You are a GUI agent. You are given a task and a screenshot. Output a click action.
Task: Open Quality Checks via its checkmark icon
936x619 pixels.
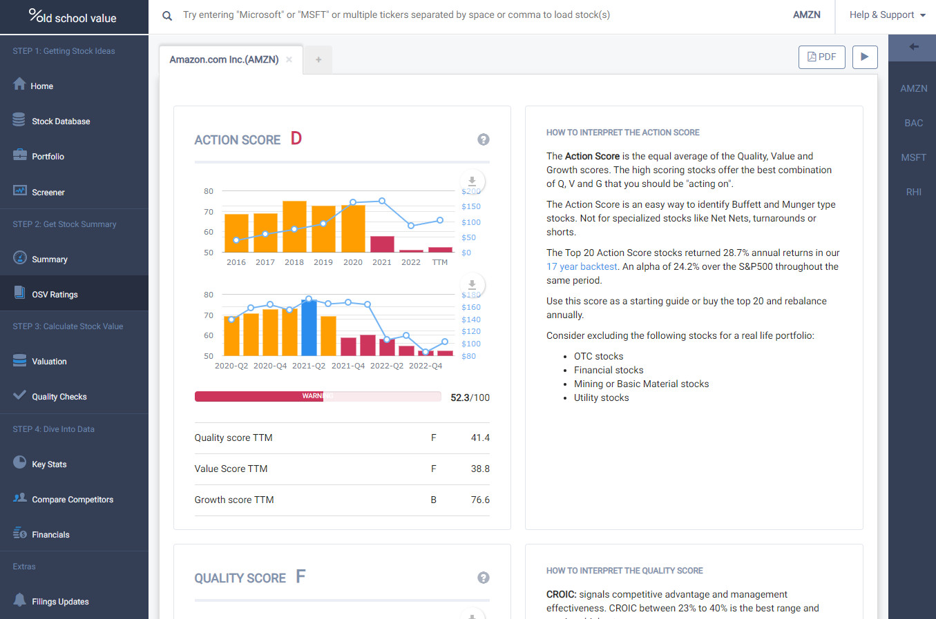pyautogui.click(x=19, y=395)
